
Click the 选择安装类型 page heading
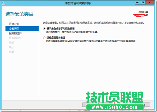click(19, 14)
